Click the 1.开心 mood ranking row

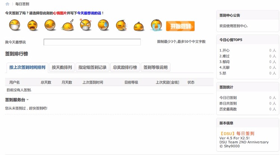248,50
